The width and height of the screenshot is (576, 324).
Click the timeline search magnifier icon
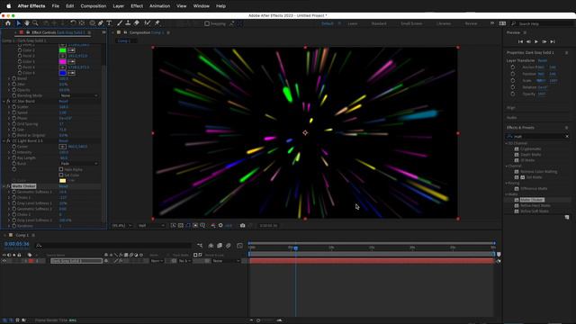[39, 246]
